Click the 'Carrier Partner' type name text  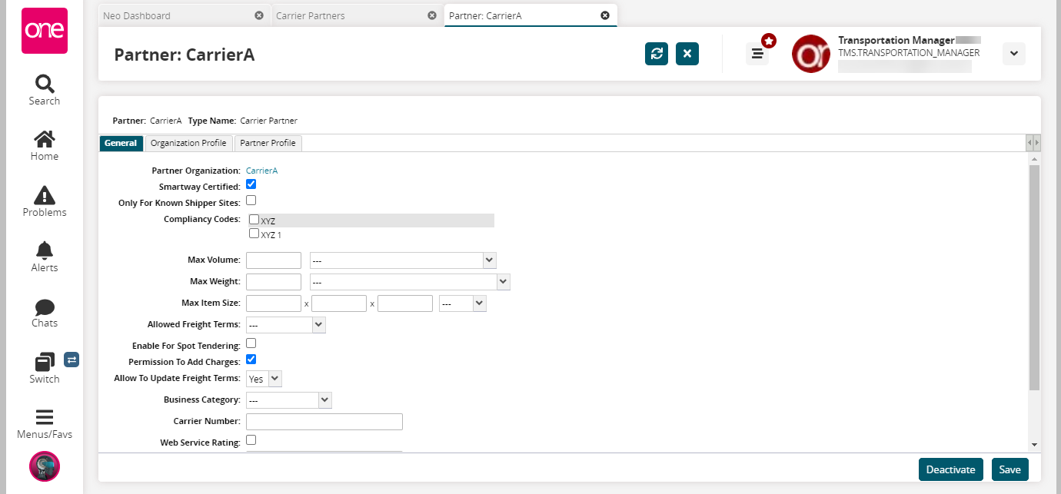(268, 121)
